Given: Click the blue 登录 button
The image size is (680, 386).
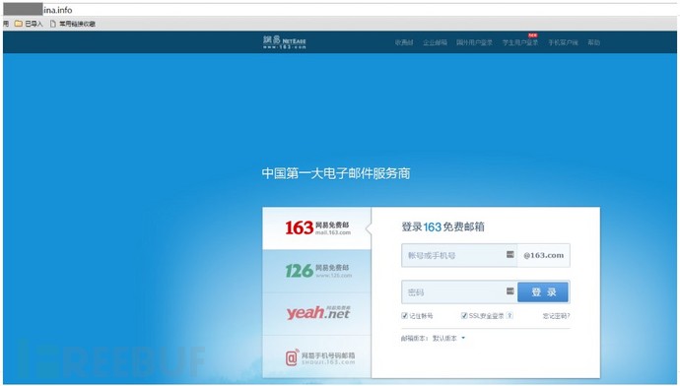Looking at the screenshot, I should tap(543, 292).
